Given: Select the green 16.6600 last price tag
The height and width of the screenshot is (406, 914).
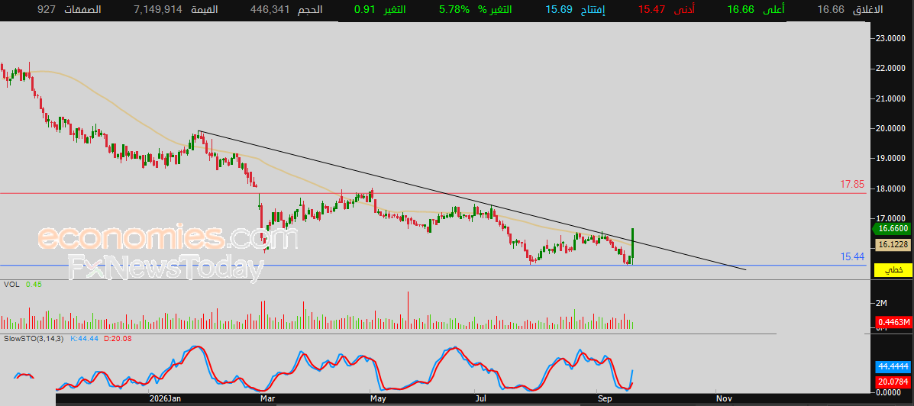Looking at the screenshot, I should point(891,230).
